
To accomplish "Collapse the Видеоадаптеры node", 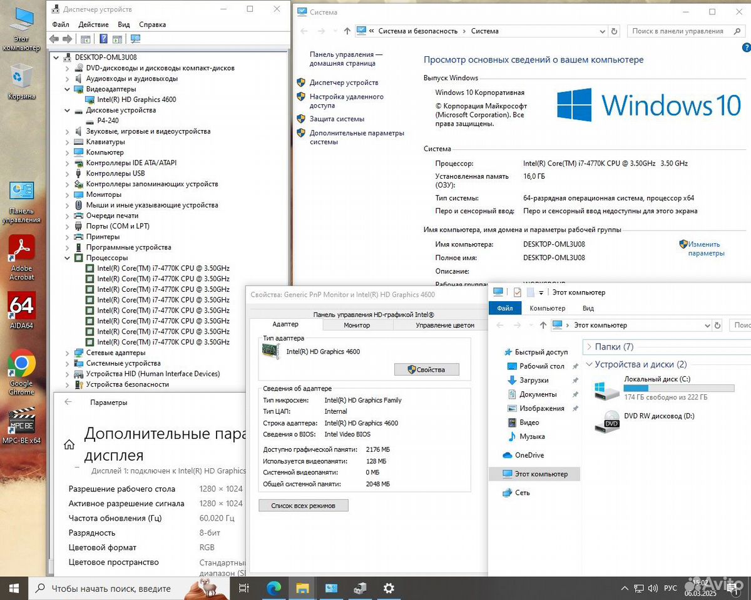I will [67, 89].
